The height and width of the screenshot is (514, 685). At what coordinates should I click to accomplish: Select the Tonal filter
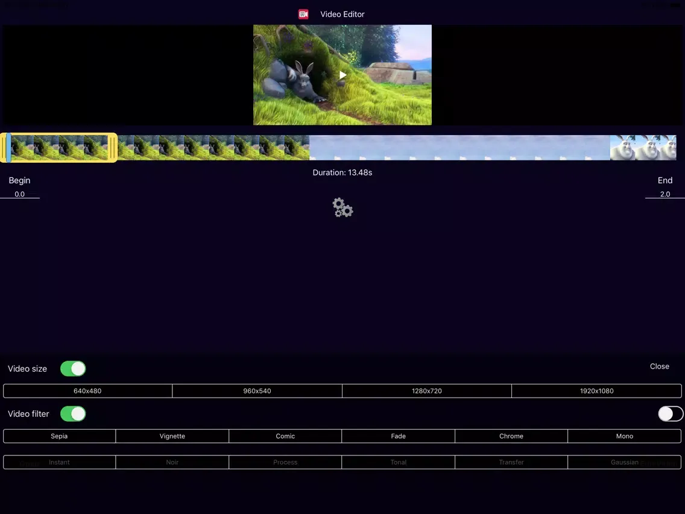pos(399,462)
